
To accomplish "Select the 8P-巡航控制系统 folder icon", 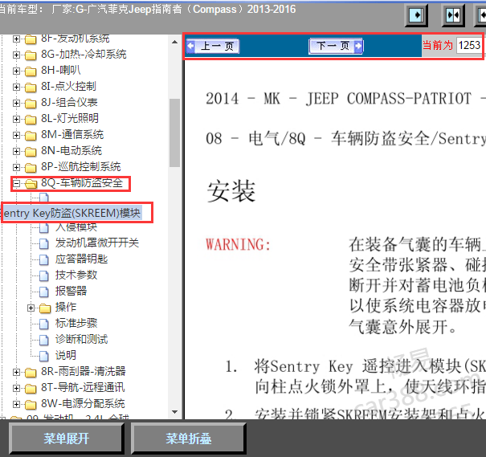I will tap(31, 168).
